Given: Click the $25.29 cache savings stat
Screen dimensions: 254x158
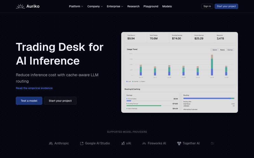Looking at the screenshot, I should click(199, 38).
